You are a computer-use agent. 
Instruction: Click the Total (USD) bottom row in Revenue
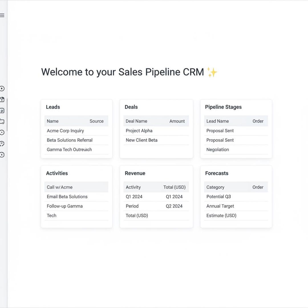pos(156,216)
